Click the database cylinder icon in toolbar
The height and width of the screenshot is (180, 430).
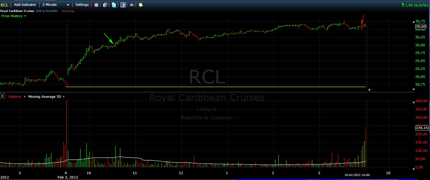coord(105,5)
